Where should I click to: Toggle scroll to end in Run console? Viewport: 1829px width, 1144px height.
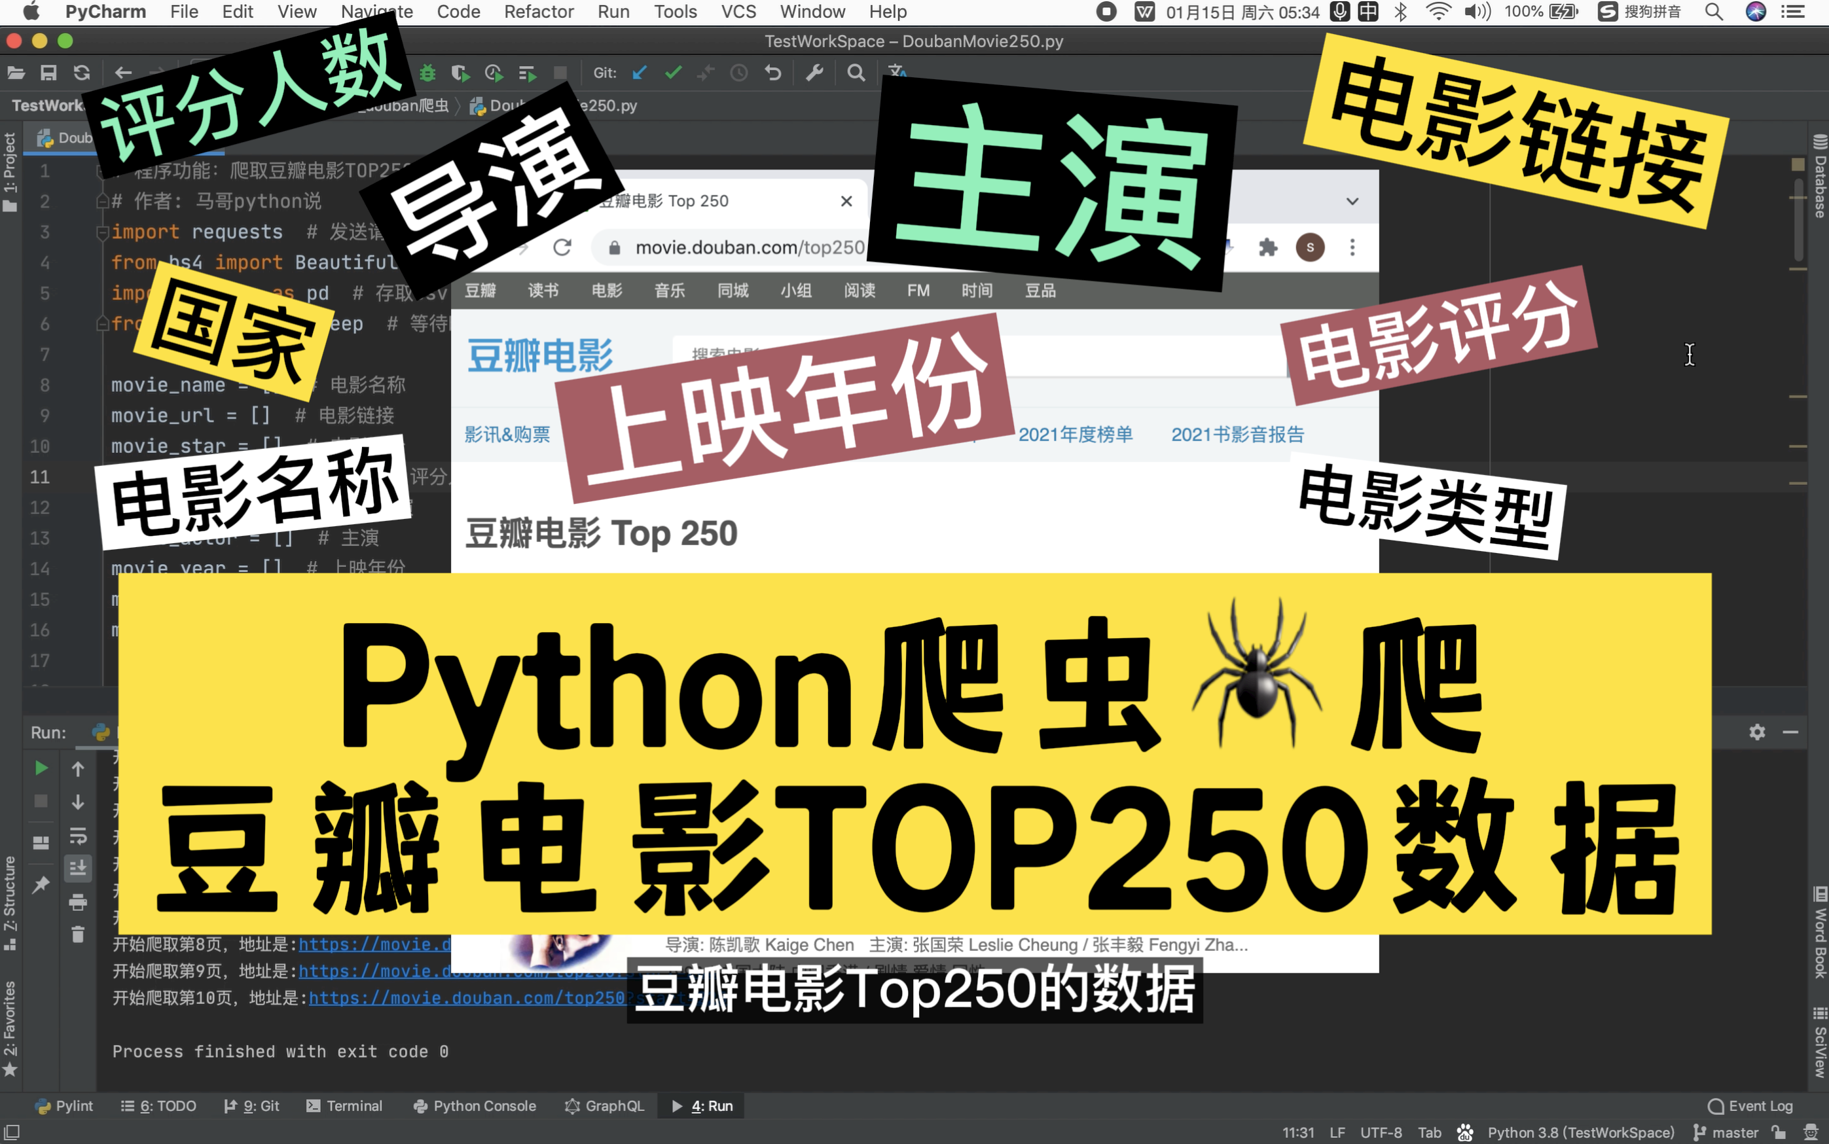tap(77, 868)
